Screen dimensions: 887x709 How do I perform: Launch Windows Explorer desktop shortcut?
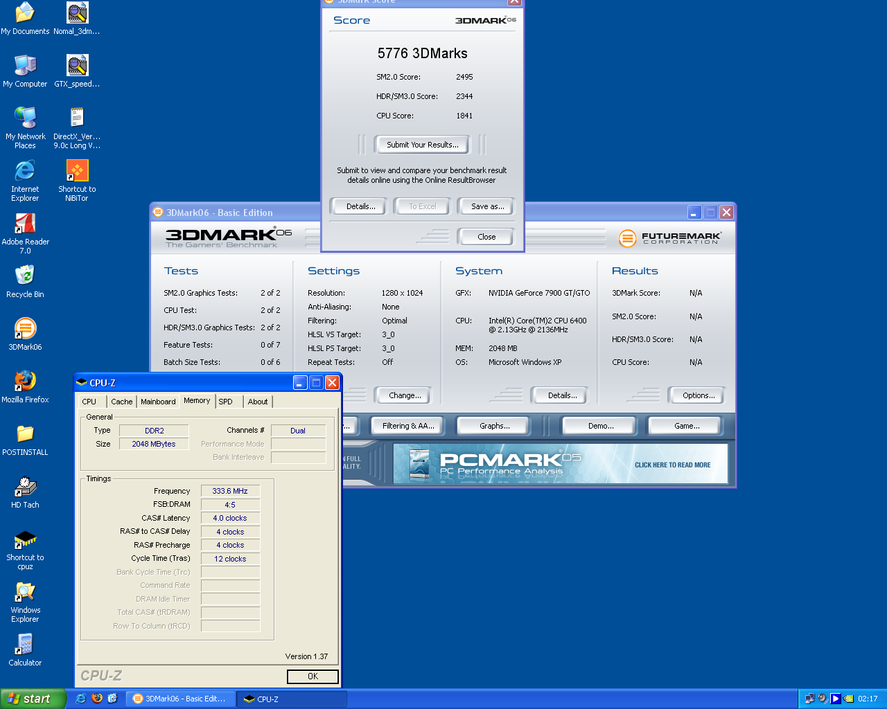[25, 602]
